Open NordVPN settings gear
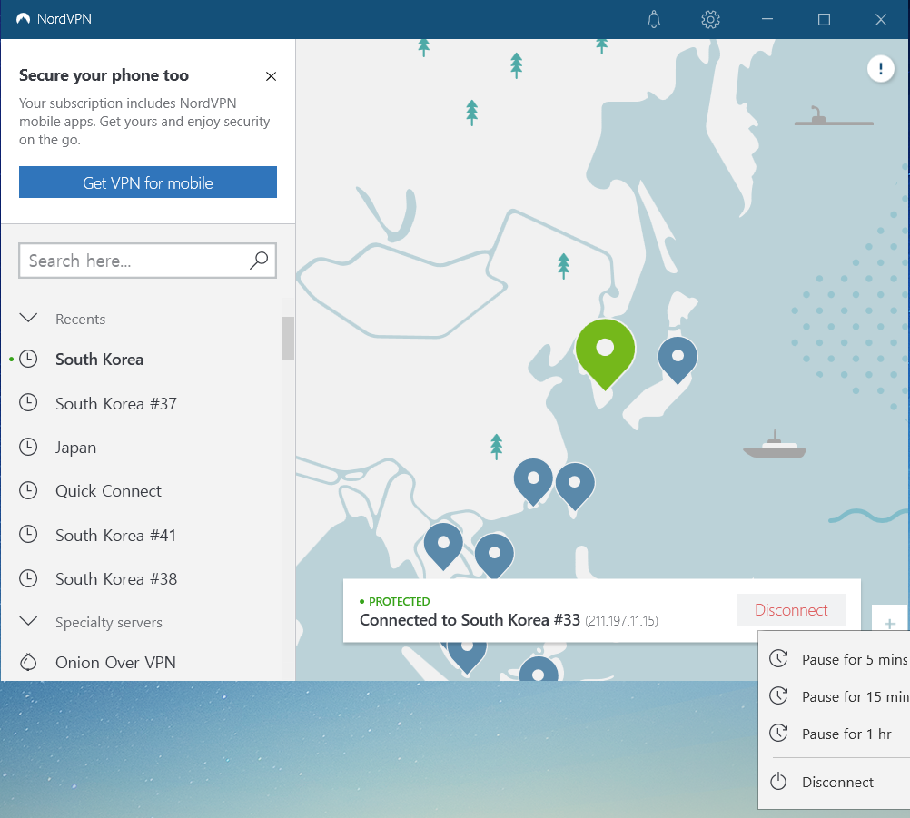This screenshot has height=818, width=910. pyautogui.click(x=710, y=19)
